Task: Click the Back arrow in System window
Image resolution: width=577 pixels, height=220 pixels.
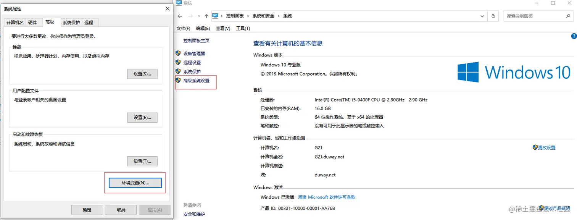Action: pyautogui.click(x=180, y=16)
